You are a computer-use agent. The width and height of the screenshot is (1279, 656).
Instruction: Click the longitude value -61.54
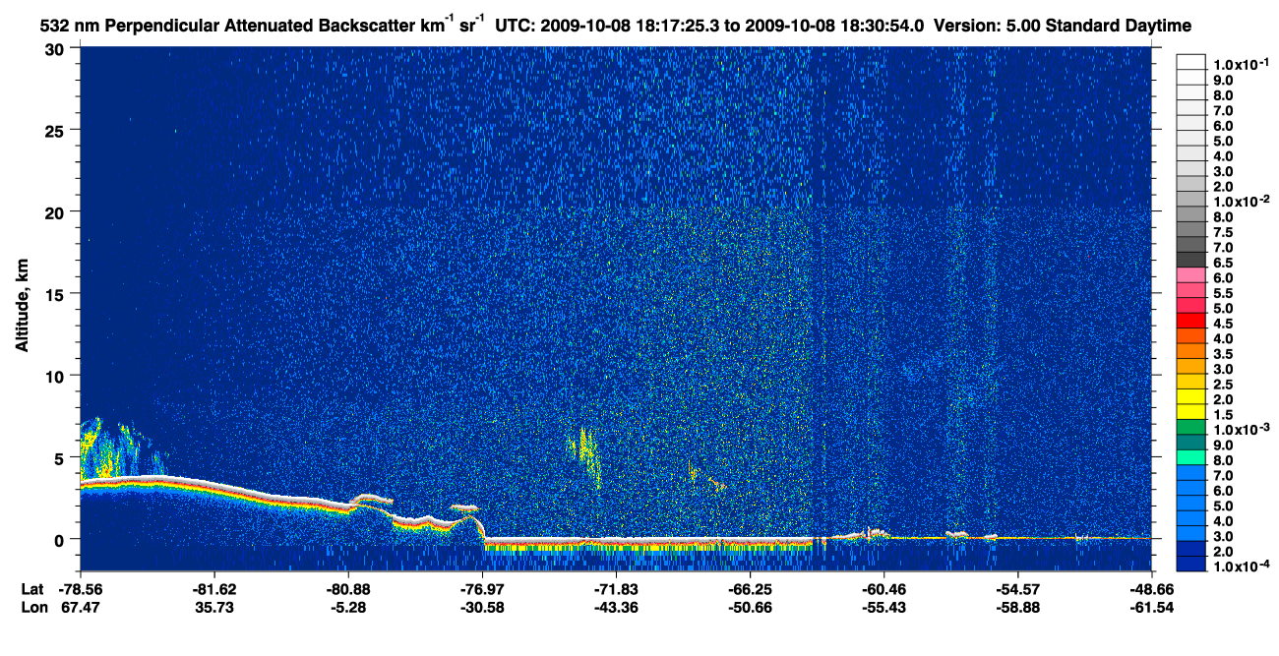[1151, 608]
